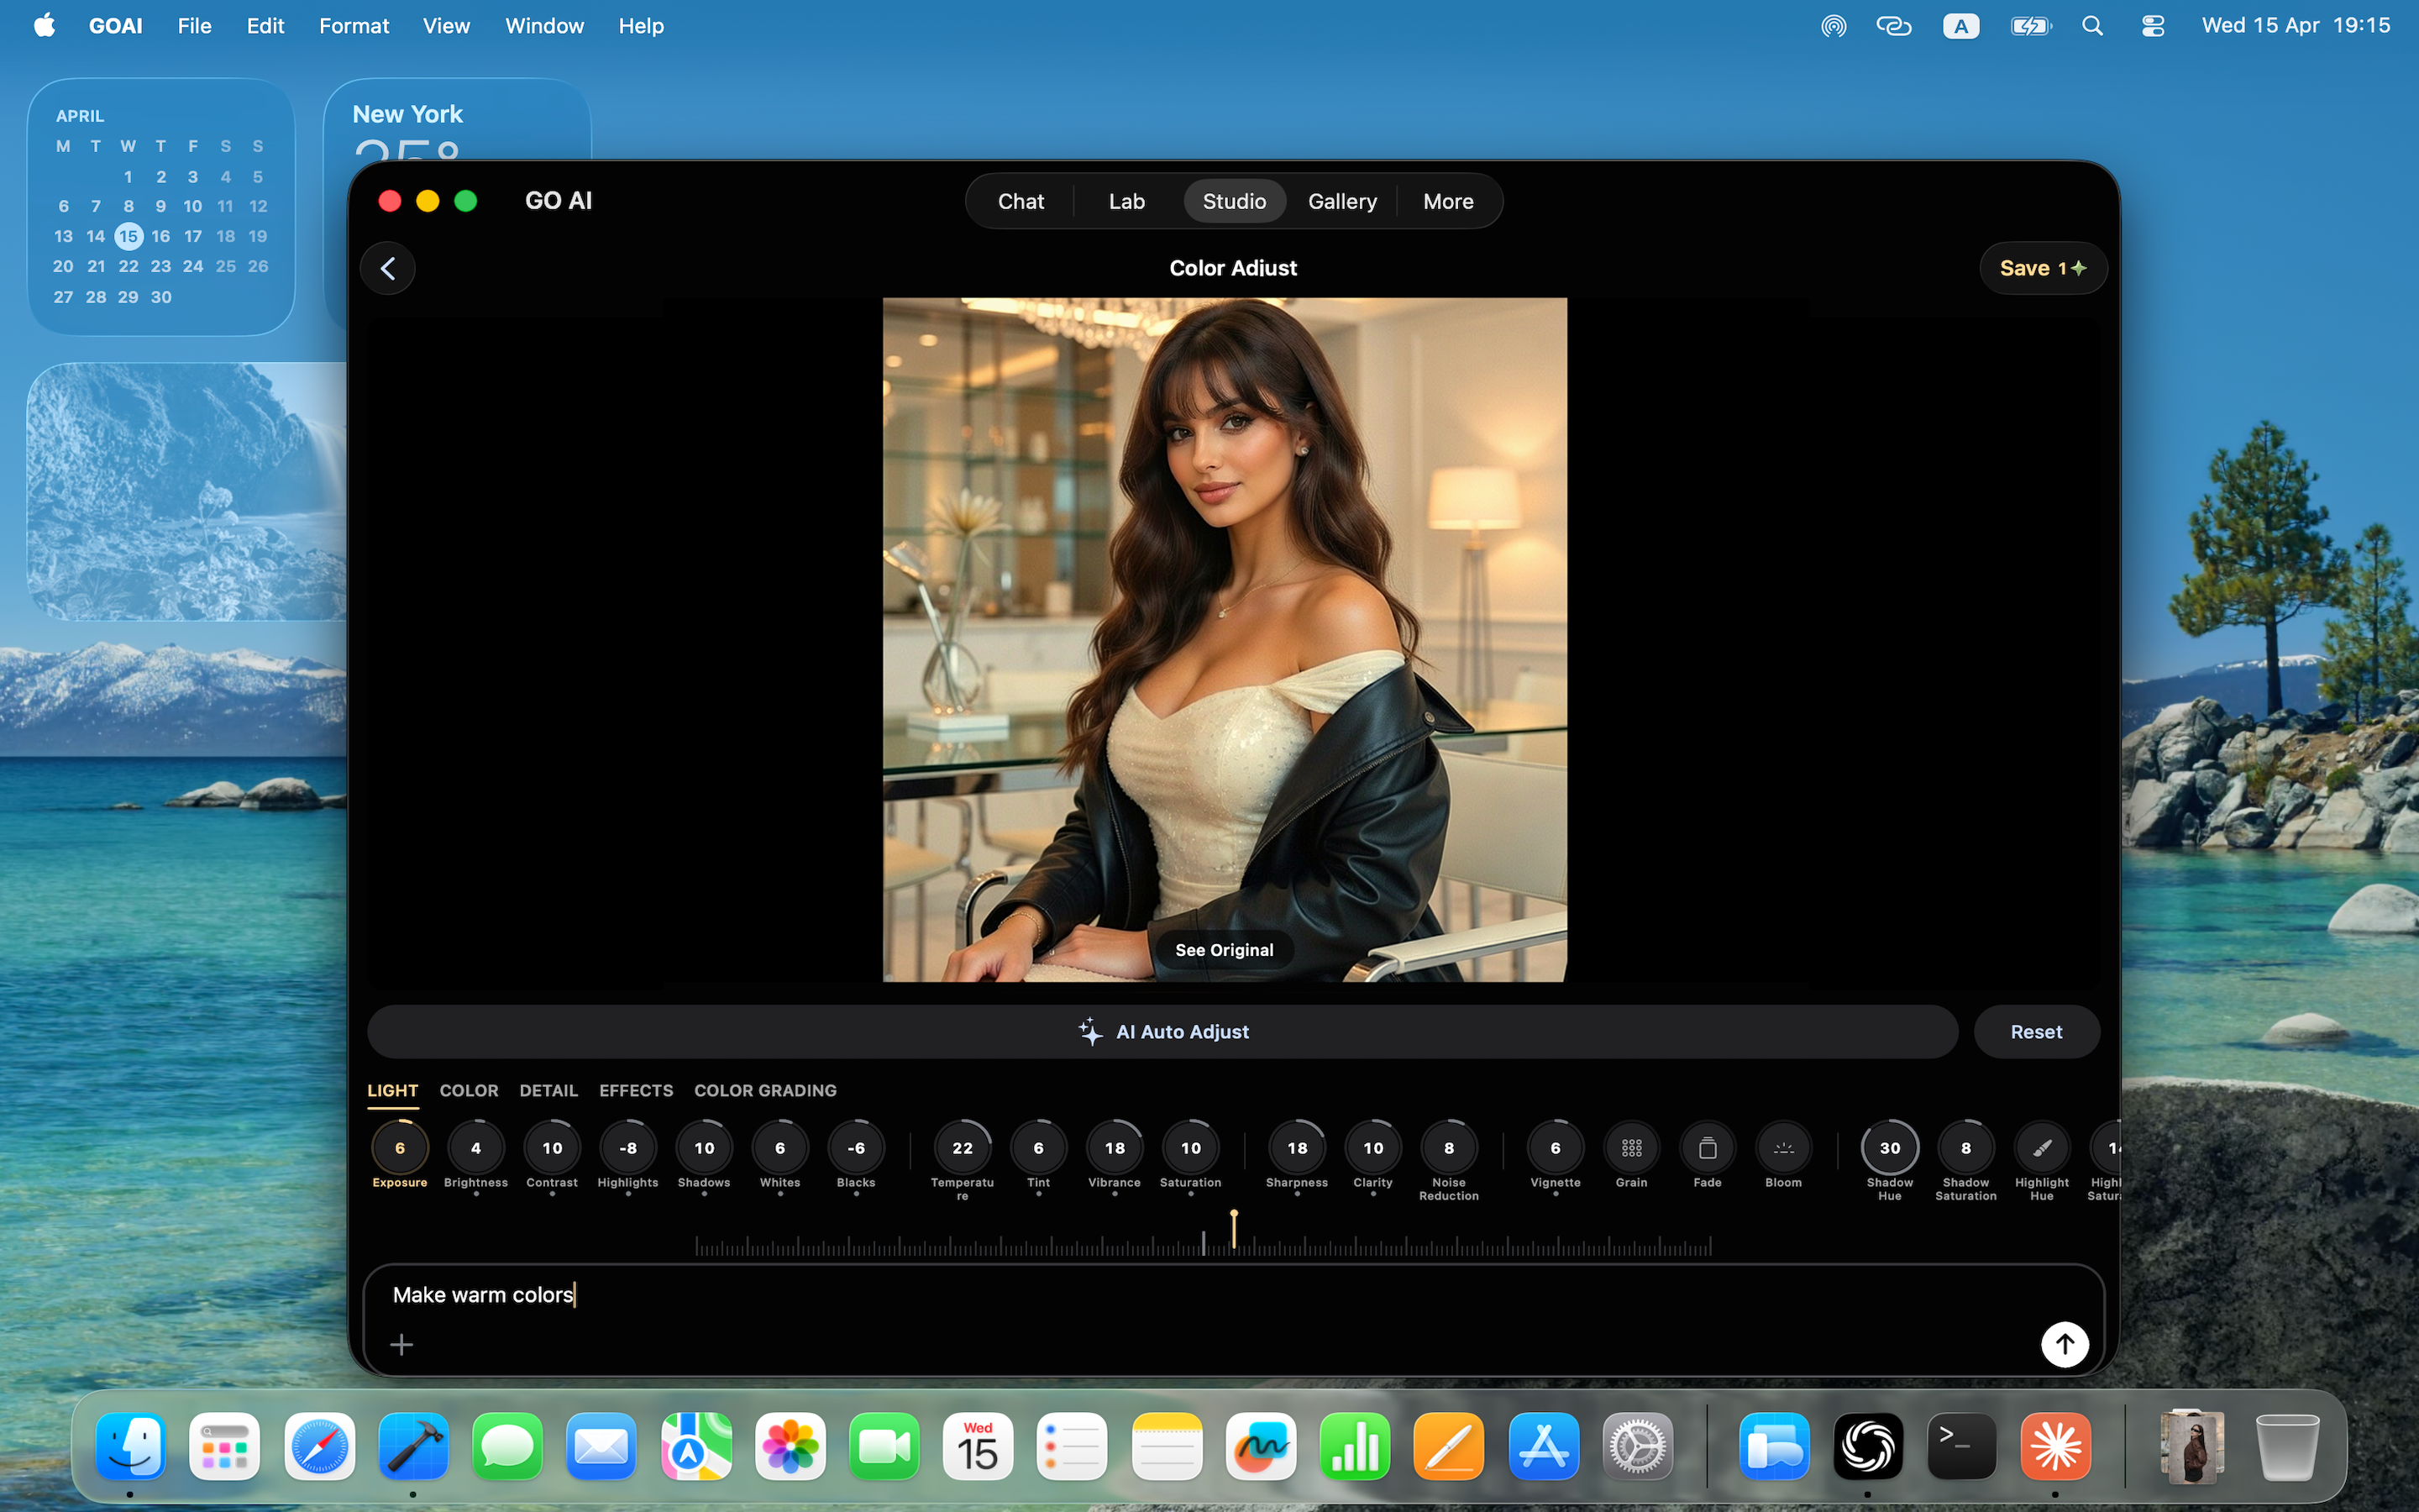Switch to the Gallery section
The height and width of the screenshot is (1512, 2419).
pos(1342,201)
